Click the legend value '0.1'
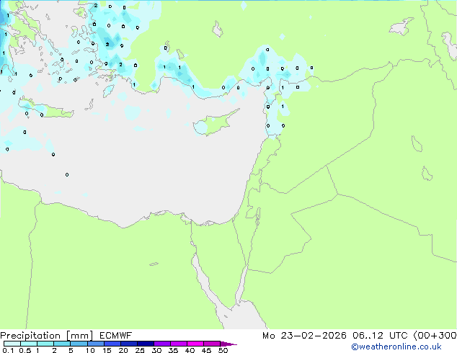This screenshot has height=353, width=457. tap(8, 350)
